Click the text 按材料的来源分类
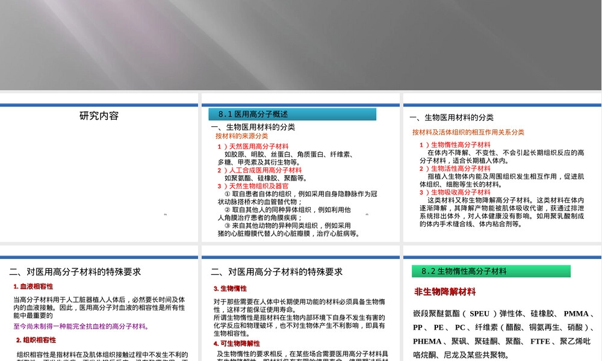The height and width of the screenshot is (361, 602). [241, 136]
